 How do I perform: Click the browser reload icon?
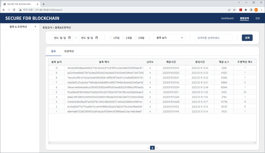tap(14, 10)
